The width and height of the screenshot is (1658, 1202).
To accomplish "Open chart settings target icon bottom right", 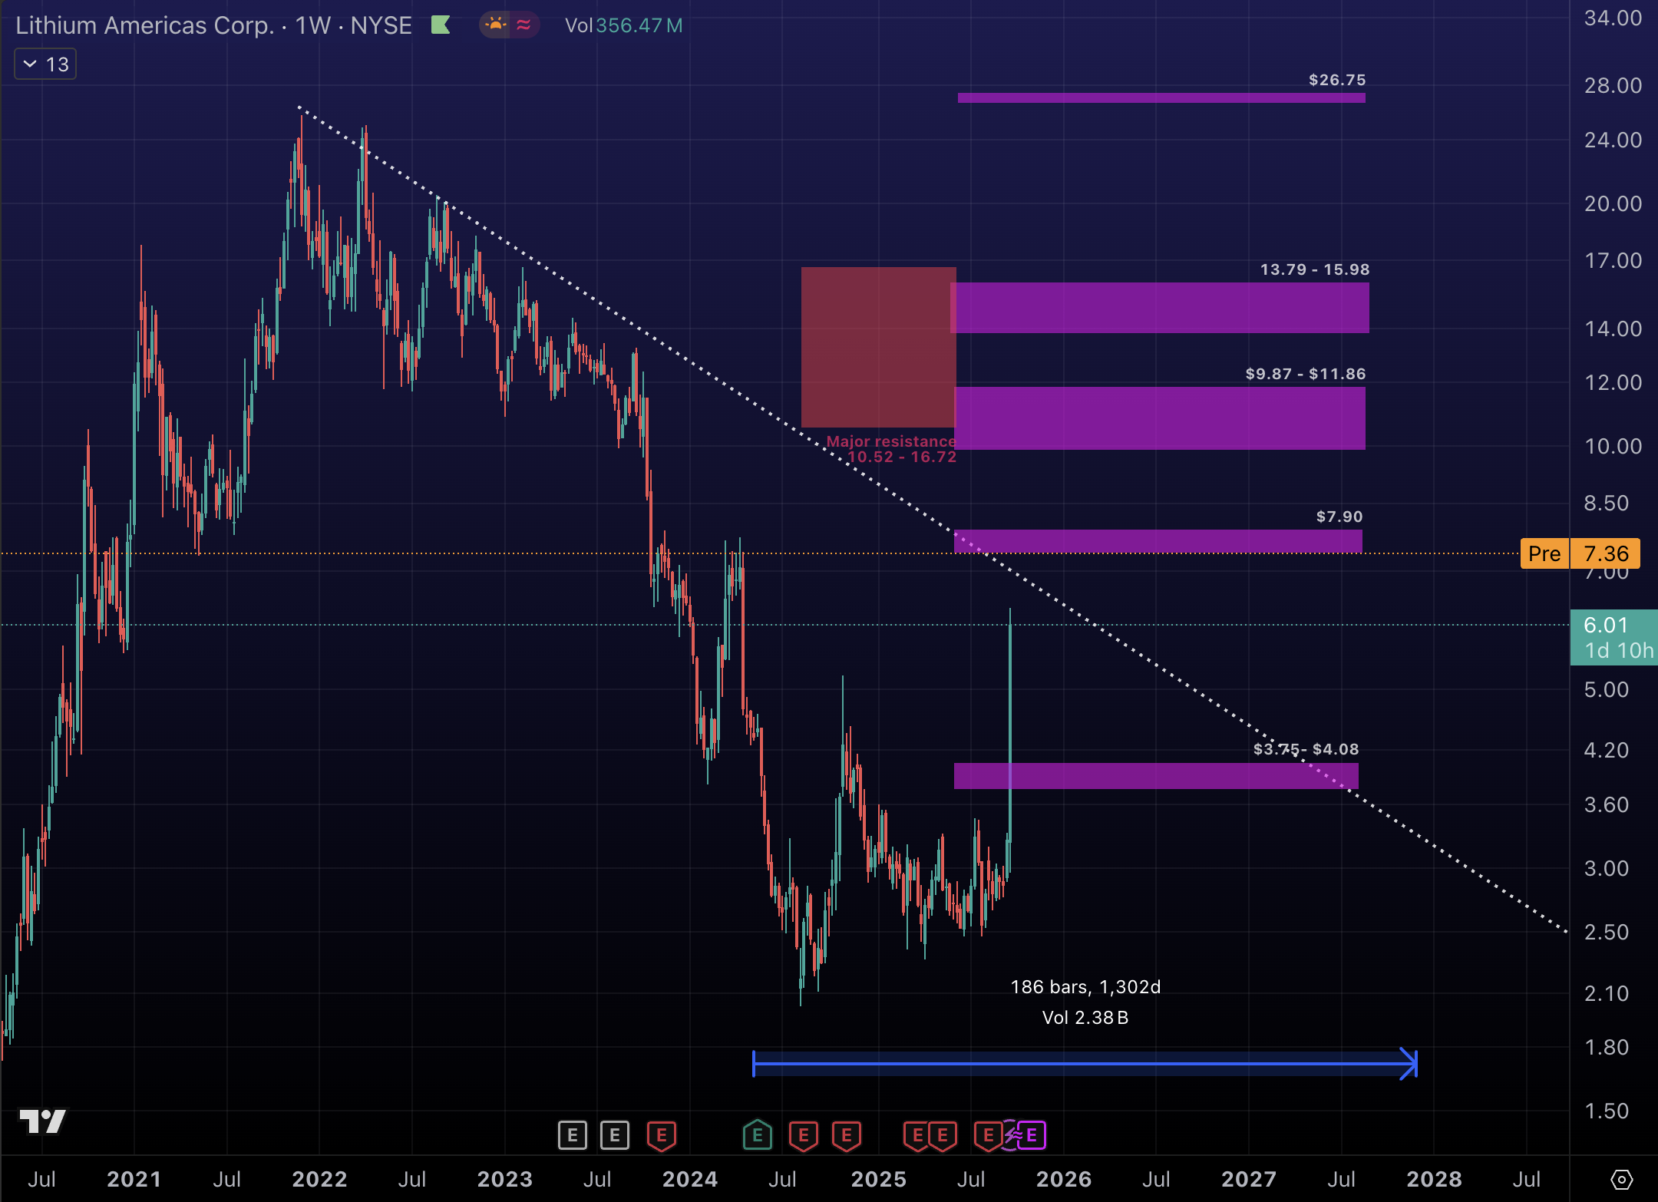I will point(1621,1179).
